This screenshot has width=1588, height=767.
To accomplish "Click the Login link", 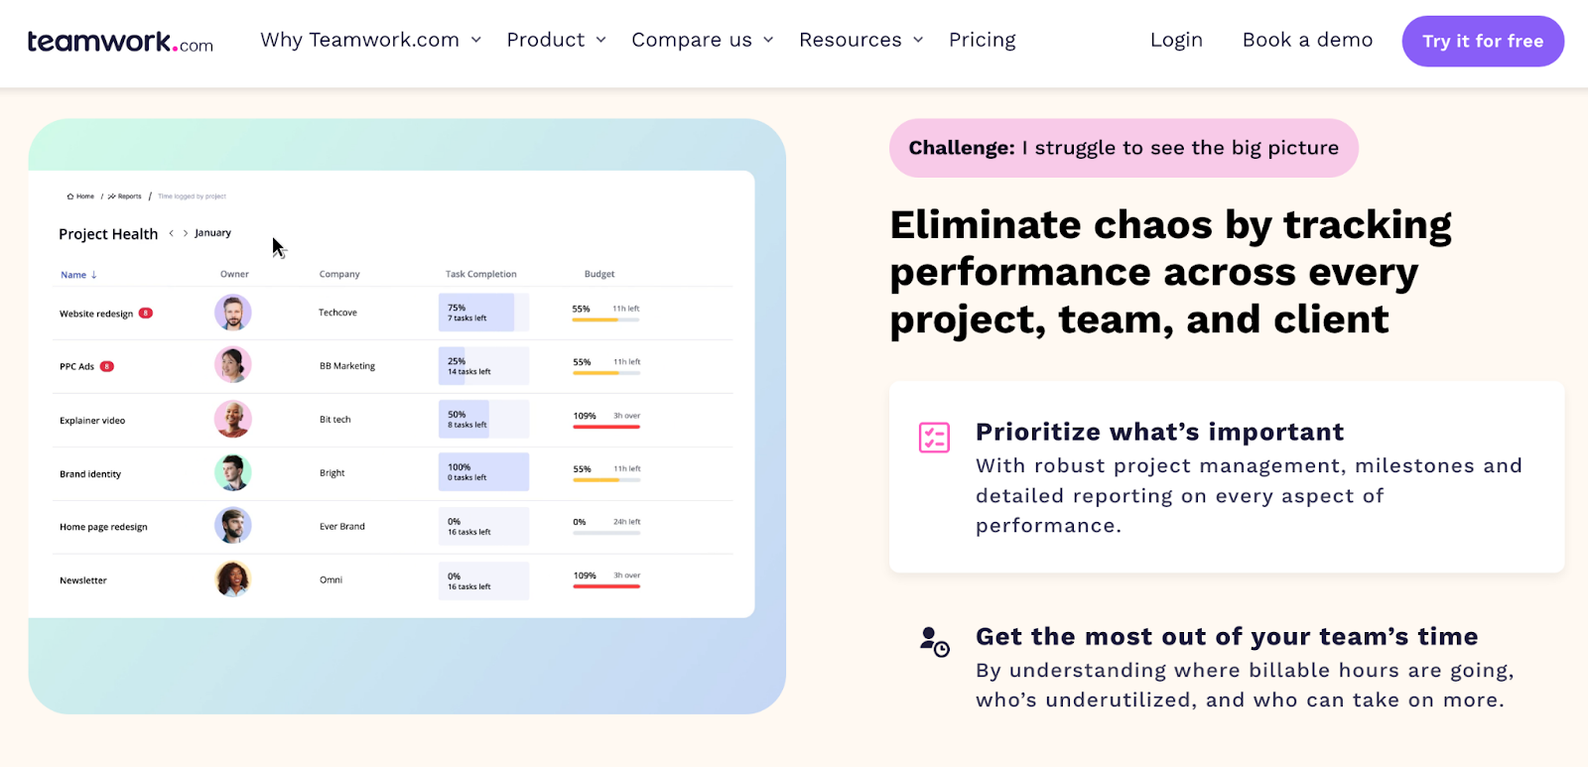I will pyautogui.click(x=1176, y=40).
